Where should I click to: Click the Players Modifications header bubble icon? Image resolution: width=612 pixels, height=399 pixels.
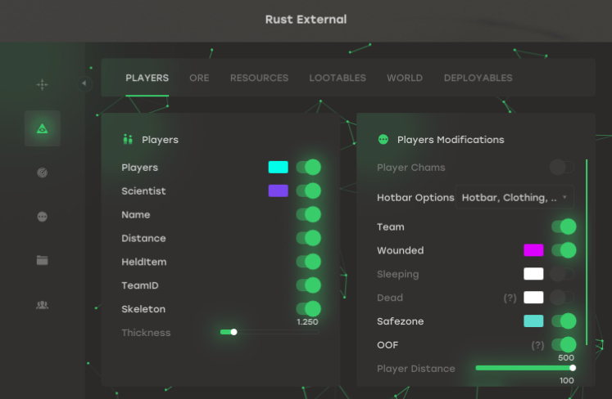[383, 140]
